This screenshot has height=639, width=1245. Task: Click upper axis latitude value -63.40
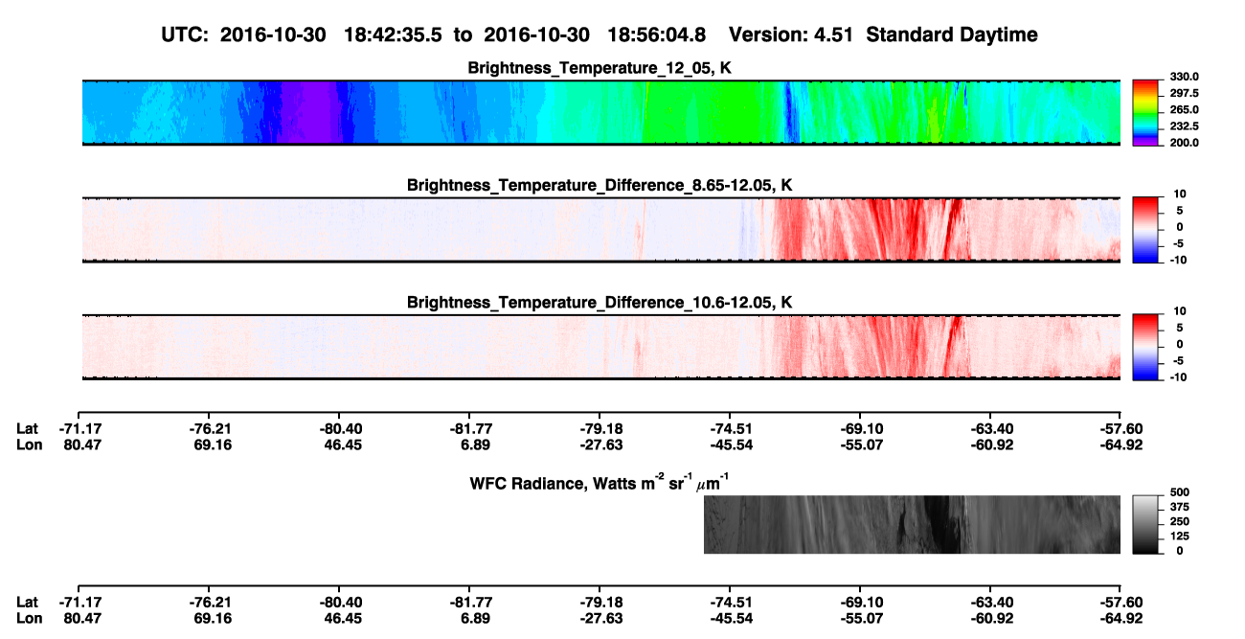tap(991, 429)
